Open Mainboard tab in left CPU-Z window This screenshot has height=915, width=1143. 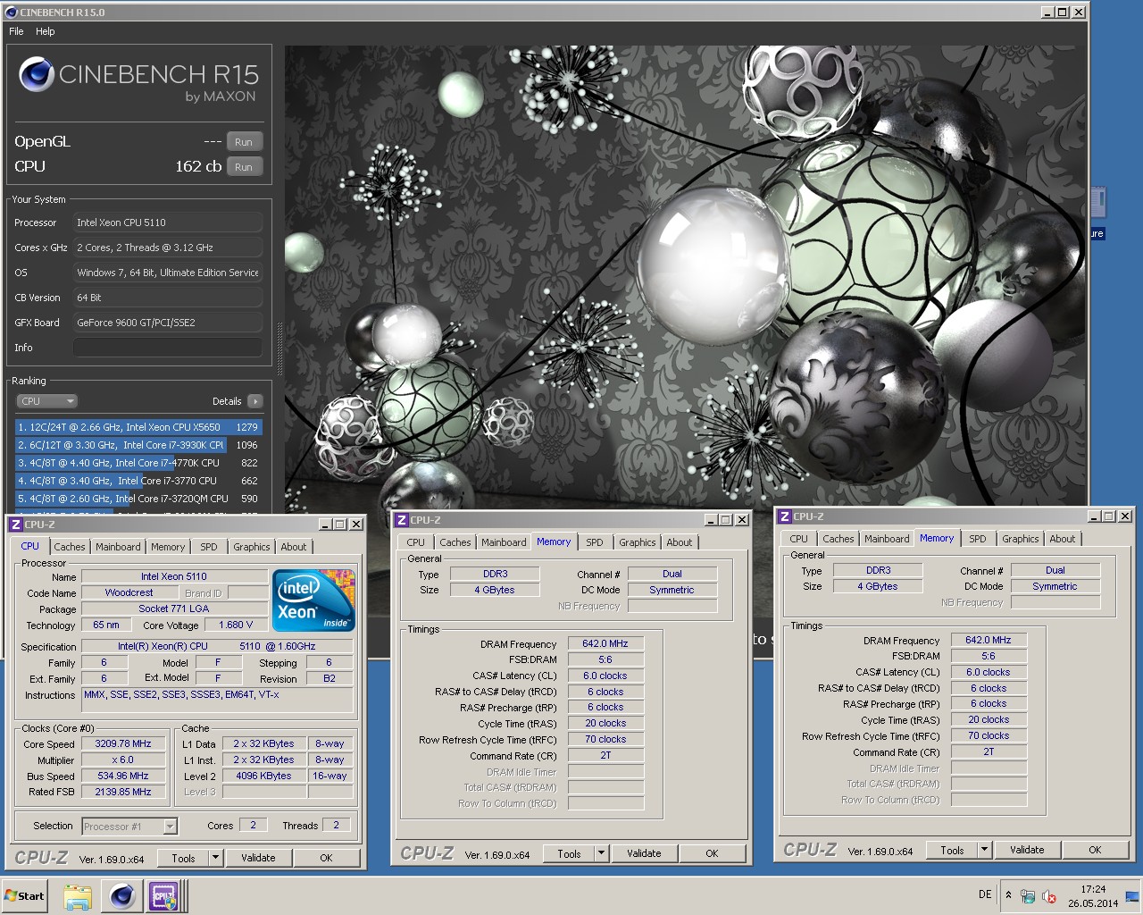pyautogui.click(x=118, y=547)
